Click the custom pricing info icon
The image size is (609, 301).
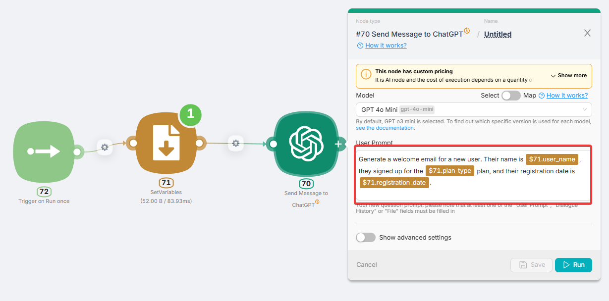tap(366, 75)
